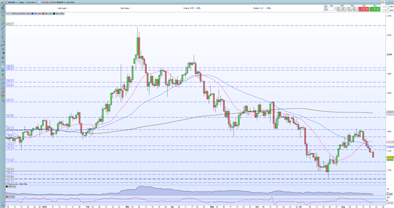
Task: Click the second Stop order icon
Action: point(355,9)
